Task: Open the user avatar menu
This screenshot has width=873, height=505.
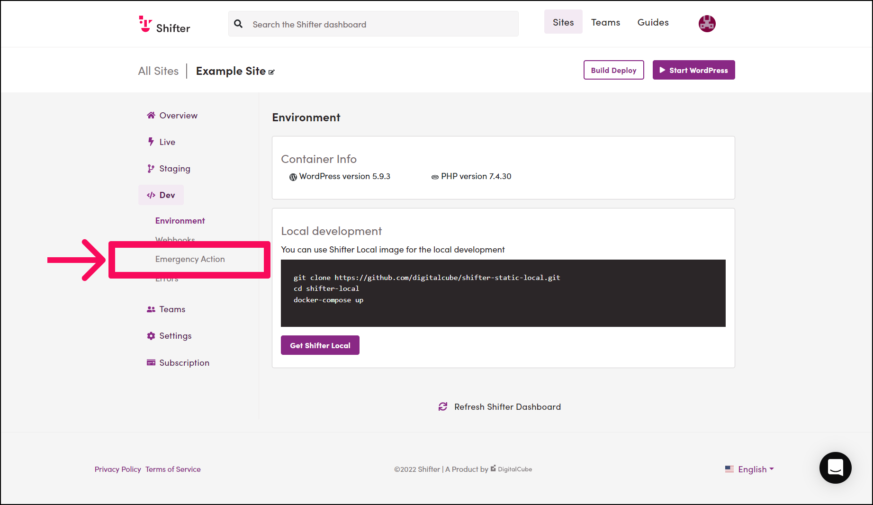Action: coord(707,23)
